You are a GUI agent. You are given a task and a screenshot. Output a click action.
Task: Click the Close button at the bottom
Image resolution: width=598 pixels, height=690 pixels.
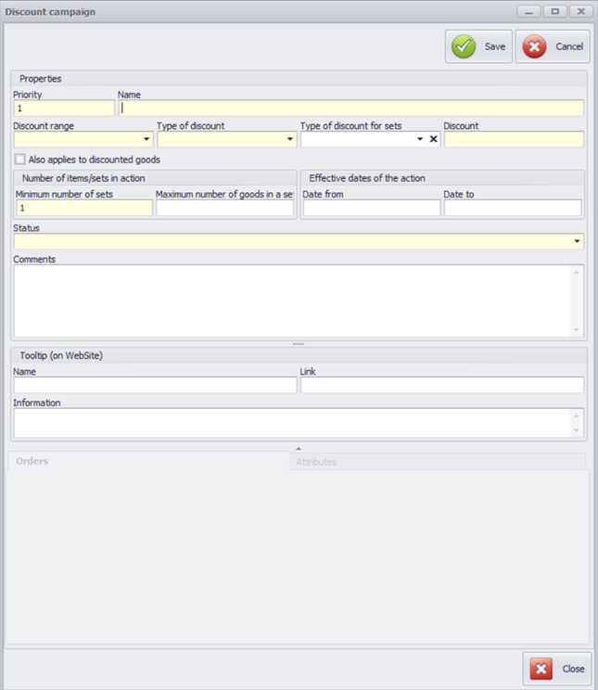click(557, 669)
